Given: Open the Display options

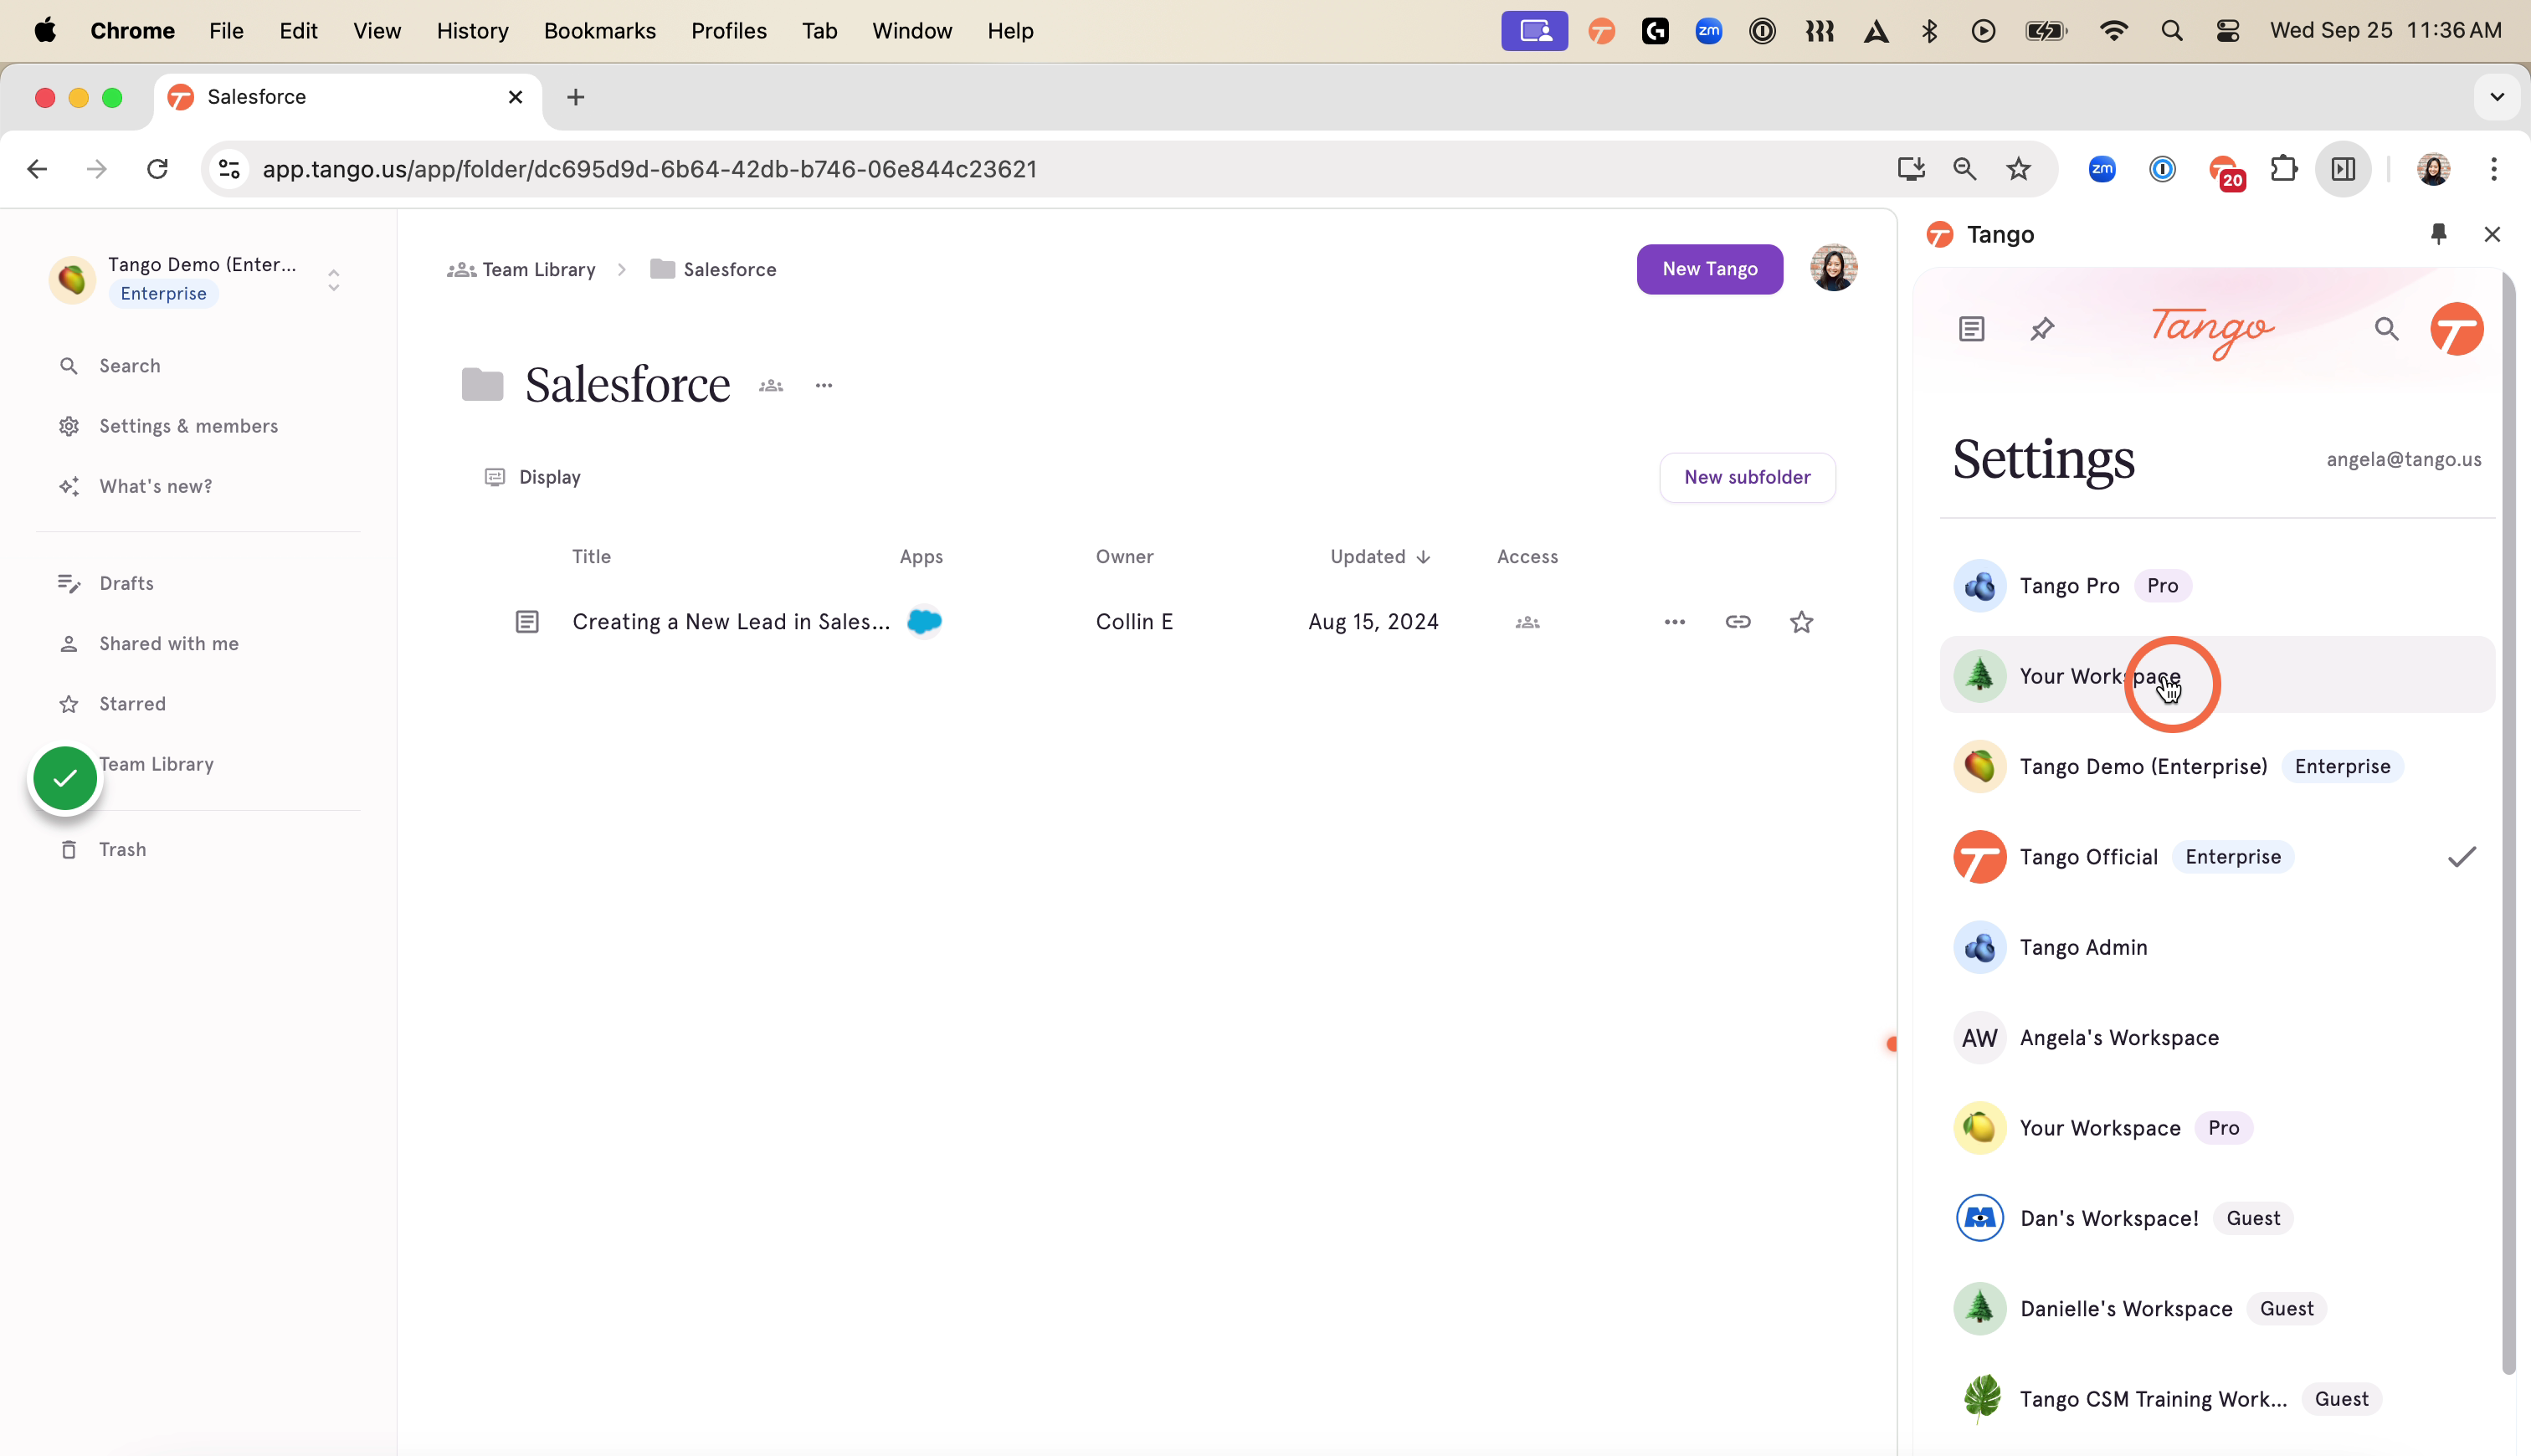Looking at the screenshot, I should pyautogui.click(x=533, y=477).
